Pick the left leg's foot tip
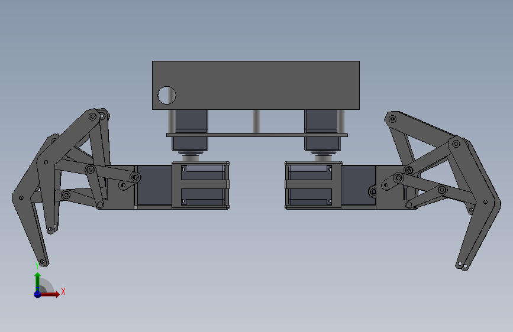 [x=43, y=262]
